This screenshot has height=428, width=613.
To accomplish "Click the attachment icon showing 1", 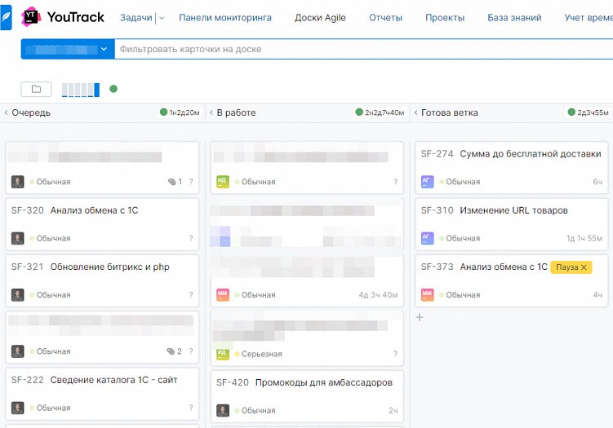I will pos(171,182).
